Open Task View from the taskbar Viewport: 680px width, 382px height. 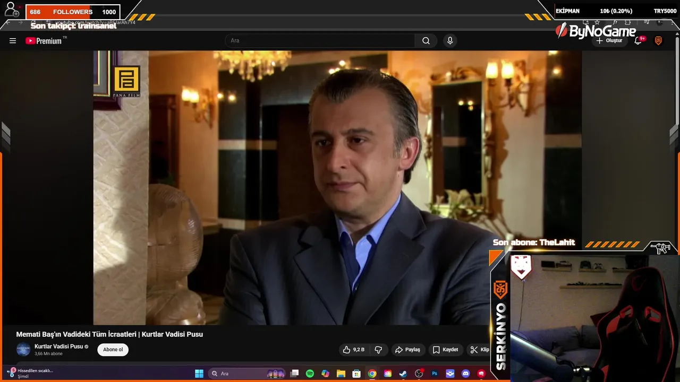295,374
